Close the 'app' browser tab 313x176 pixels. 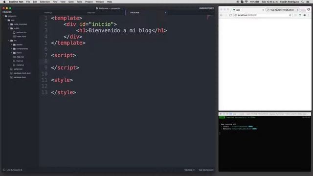pyautogui.click(x=263, y=10)
